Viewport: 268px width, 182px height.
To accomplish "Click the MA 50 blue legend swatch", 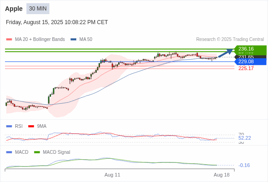I will click(x=74, y=40).
